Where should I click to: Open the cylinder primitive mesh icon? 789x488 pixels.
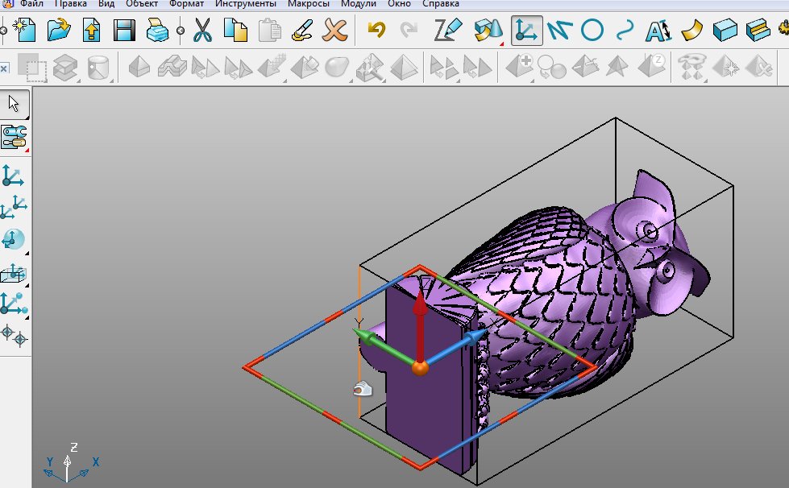click(x=98, y=68)
